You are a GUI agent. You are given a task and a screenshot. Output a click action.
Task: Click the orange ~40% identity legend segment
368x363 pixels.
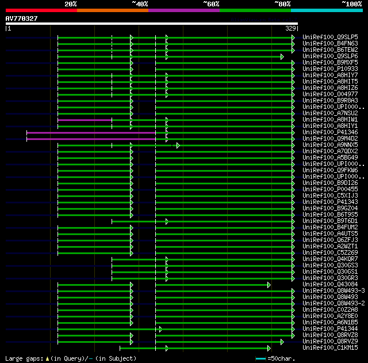pos(113,10)
